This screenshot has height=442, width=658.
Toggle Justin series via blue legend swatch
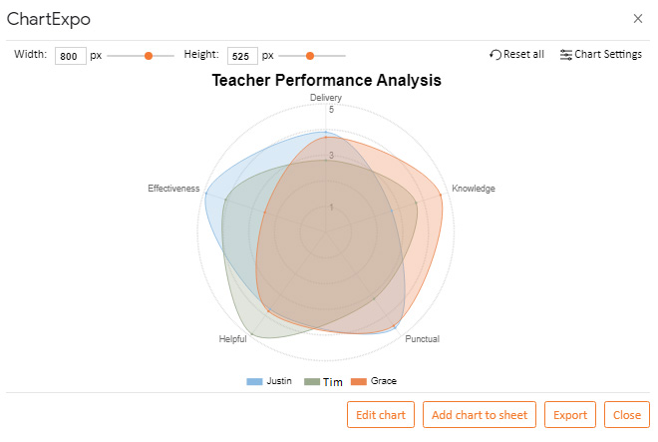[x=254, y=381]
